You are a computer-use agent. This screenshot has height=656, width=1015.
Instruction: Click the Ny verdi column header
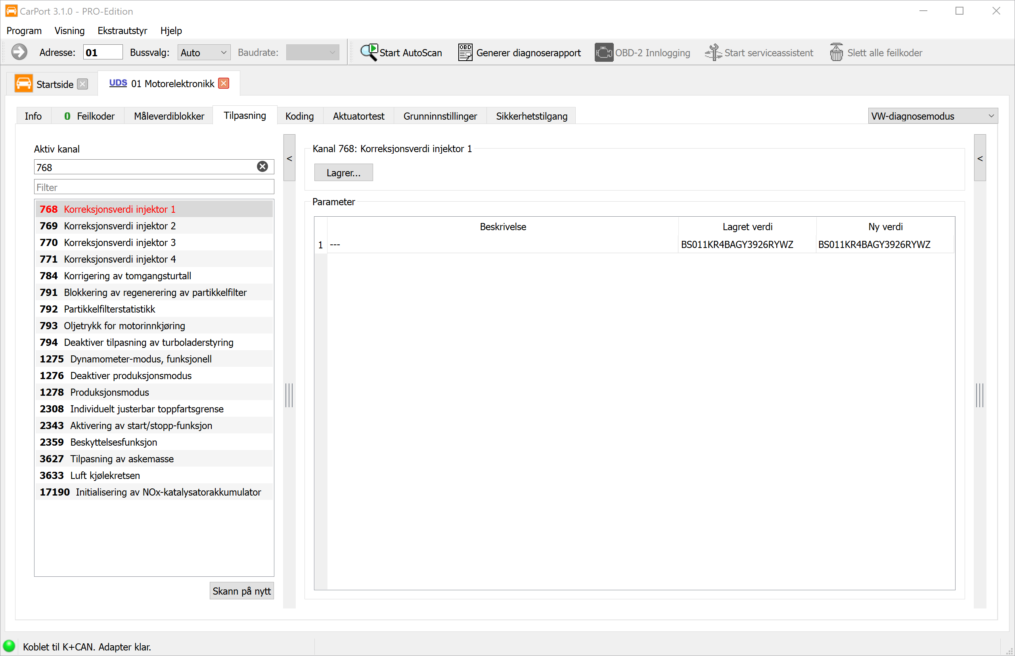tap(885, 227)
